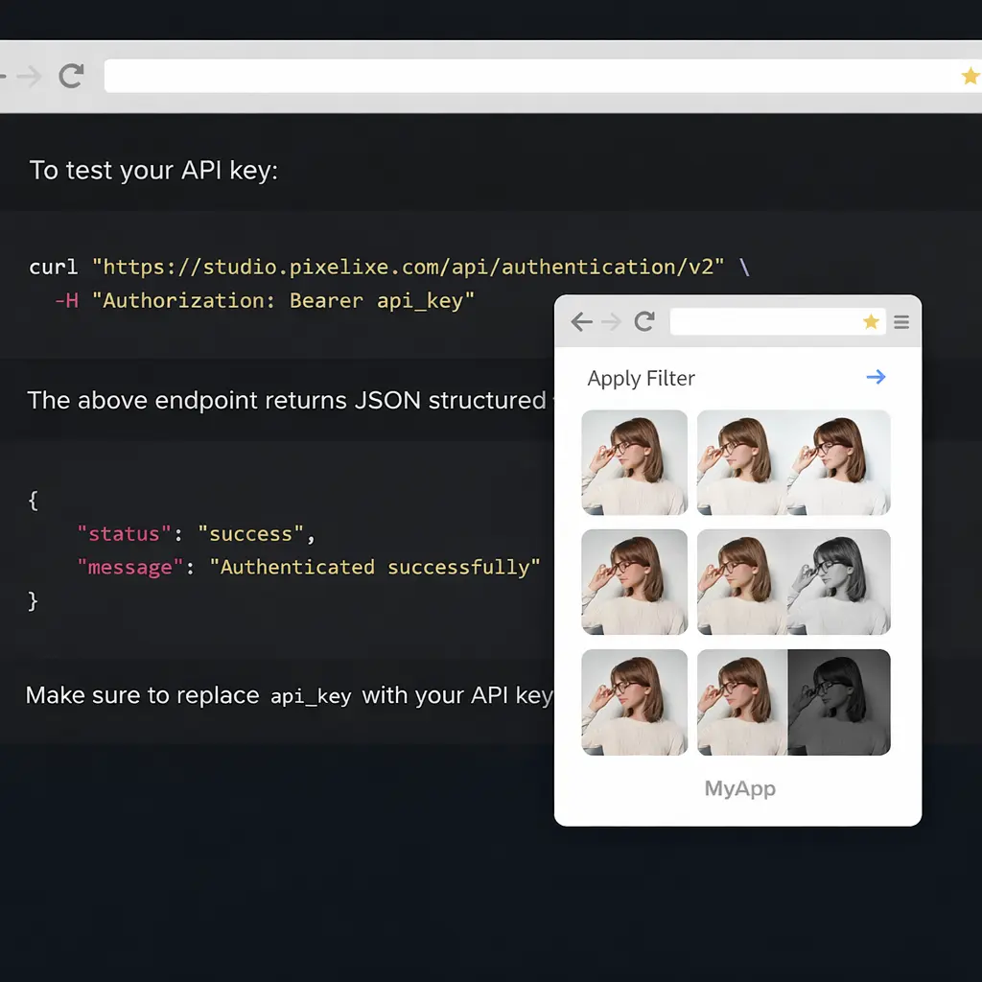Toggle the yellow star in the MyApp address bar
Viewport: 982px width, 982px height.
871,322
